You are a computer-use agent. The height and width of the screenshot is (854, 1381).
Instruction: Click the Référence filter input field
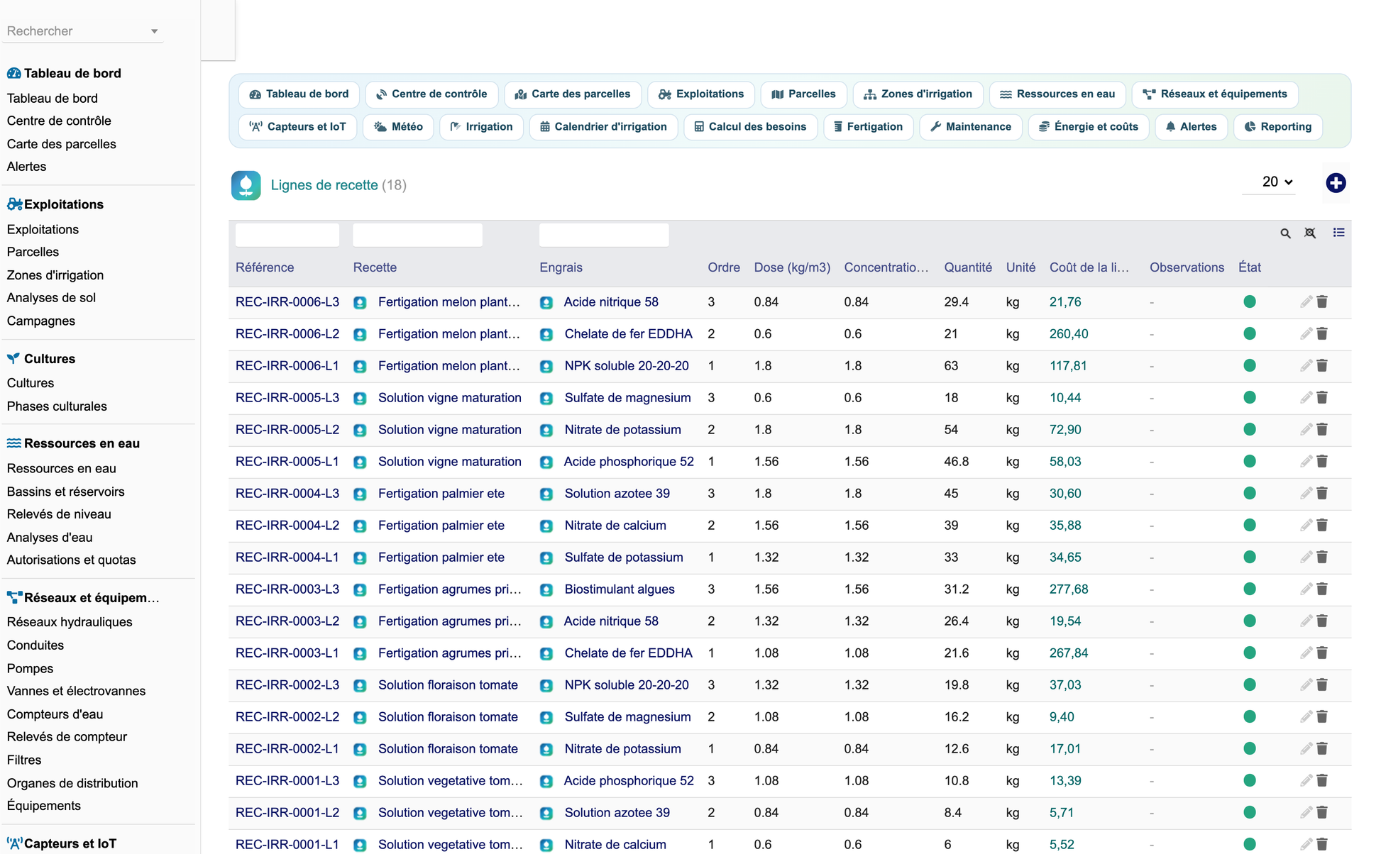coord(287,235)
